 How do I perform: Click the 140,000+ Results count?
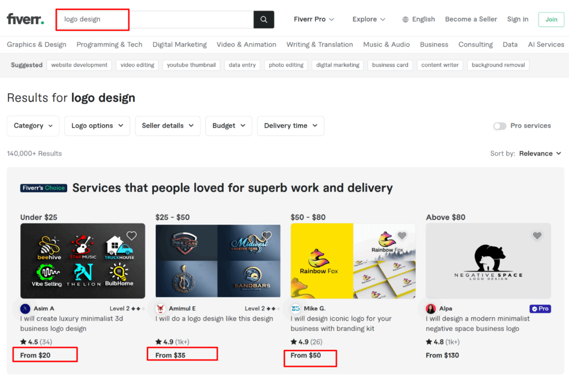click(35, 153)
